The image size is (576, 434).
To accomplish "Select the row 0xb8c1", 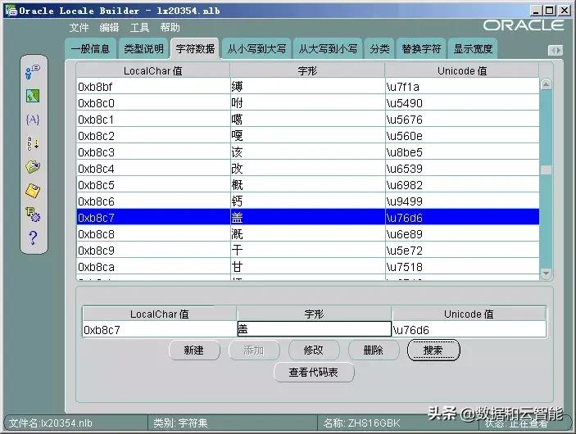I will pos(308,120).
